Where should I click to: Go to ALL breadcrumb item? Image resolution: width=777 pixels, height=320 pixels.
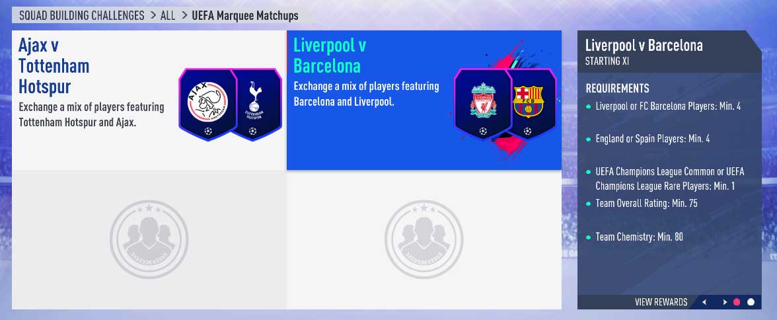168,15
